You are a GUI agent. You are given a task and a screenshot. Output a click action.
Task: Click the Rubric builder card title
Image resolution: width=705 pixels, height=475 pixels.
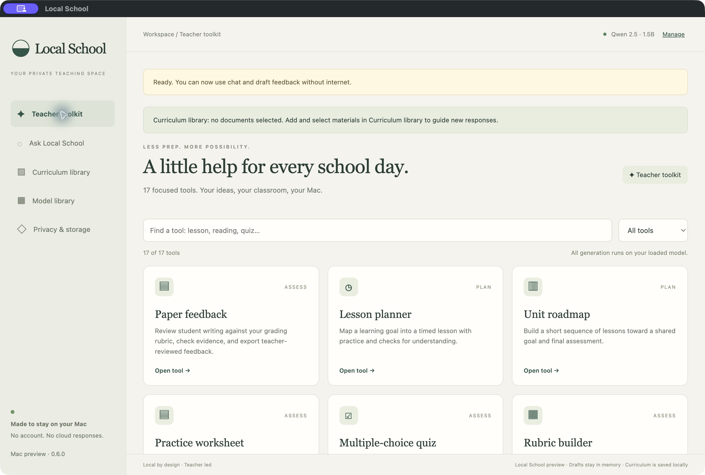click(558, 443)
